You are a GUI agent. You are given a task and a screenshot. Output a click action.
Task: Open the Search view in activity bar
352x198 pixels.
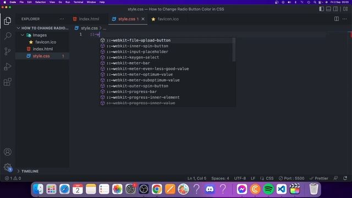tap(7, 36)
